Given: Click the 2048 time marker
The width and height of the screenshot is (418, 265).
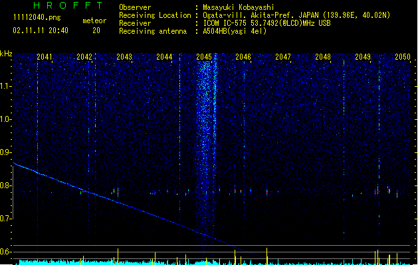Looking at the screenshot, I should coord(323,57).
